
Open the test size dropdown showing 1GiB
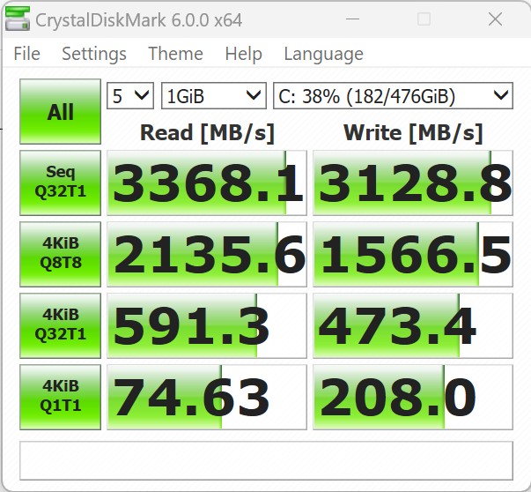click(214, 96)
